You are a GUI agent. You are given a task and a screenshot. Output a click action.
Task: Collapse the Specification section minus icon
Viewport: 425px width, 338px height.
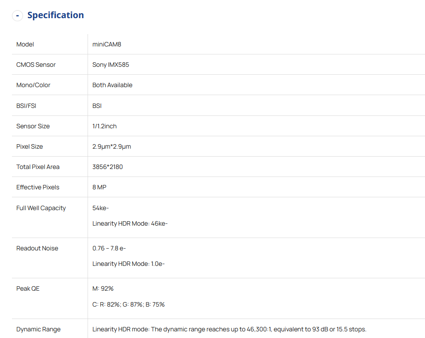(x=17, y=15)
